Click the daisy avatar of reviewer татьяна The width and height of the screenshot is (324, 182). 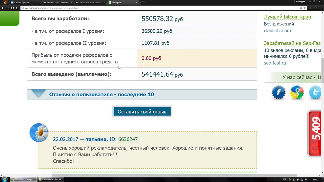click(x=39, y=132)
